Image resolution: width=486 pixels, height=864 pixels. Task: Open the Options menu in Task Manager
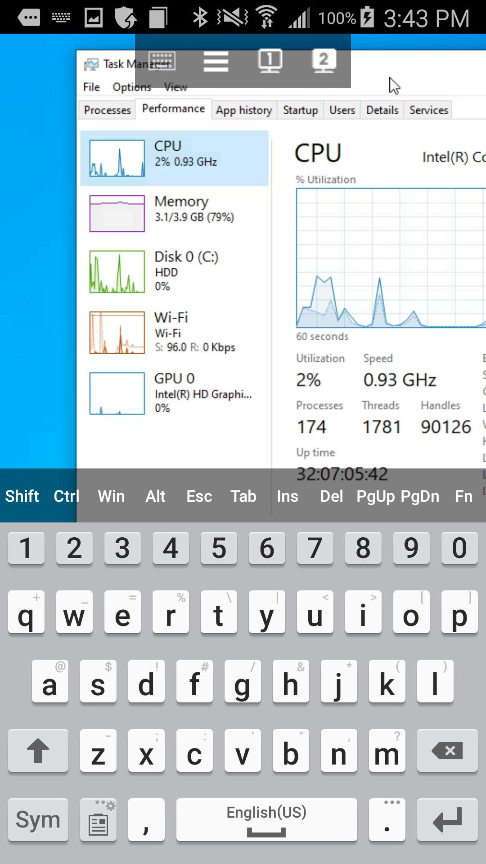pyautogui.click(x=132, y=87)
